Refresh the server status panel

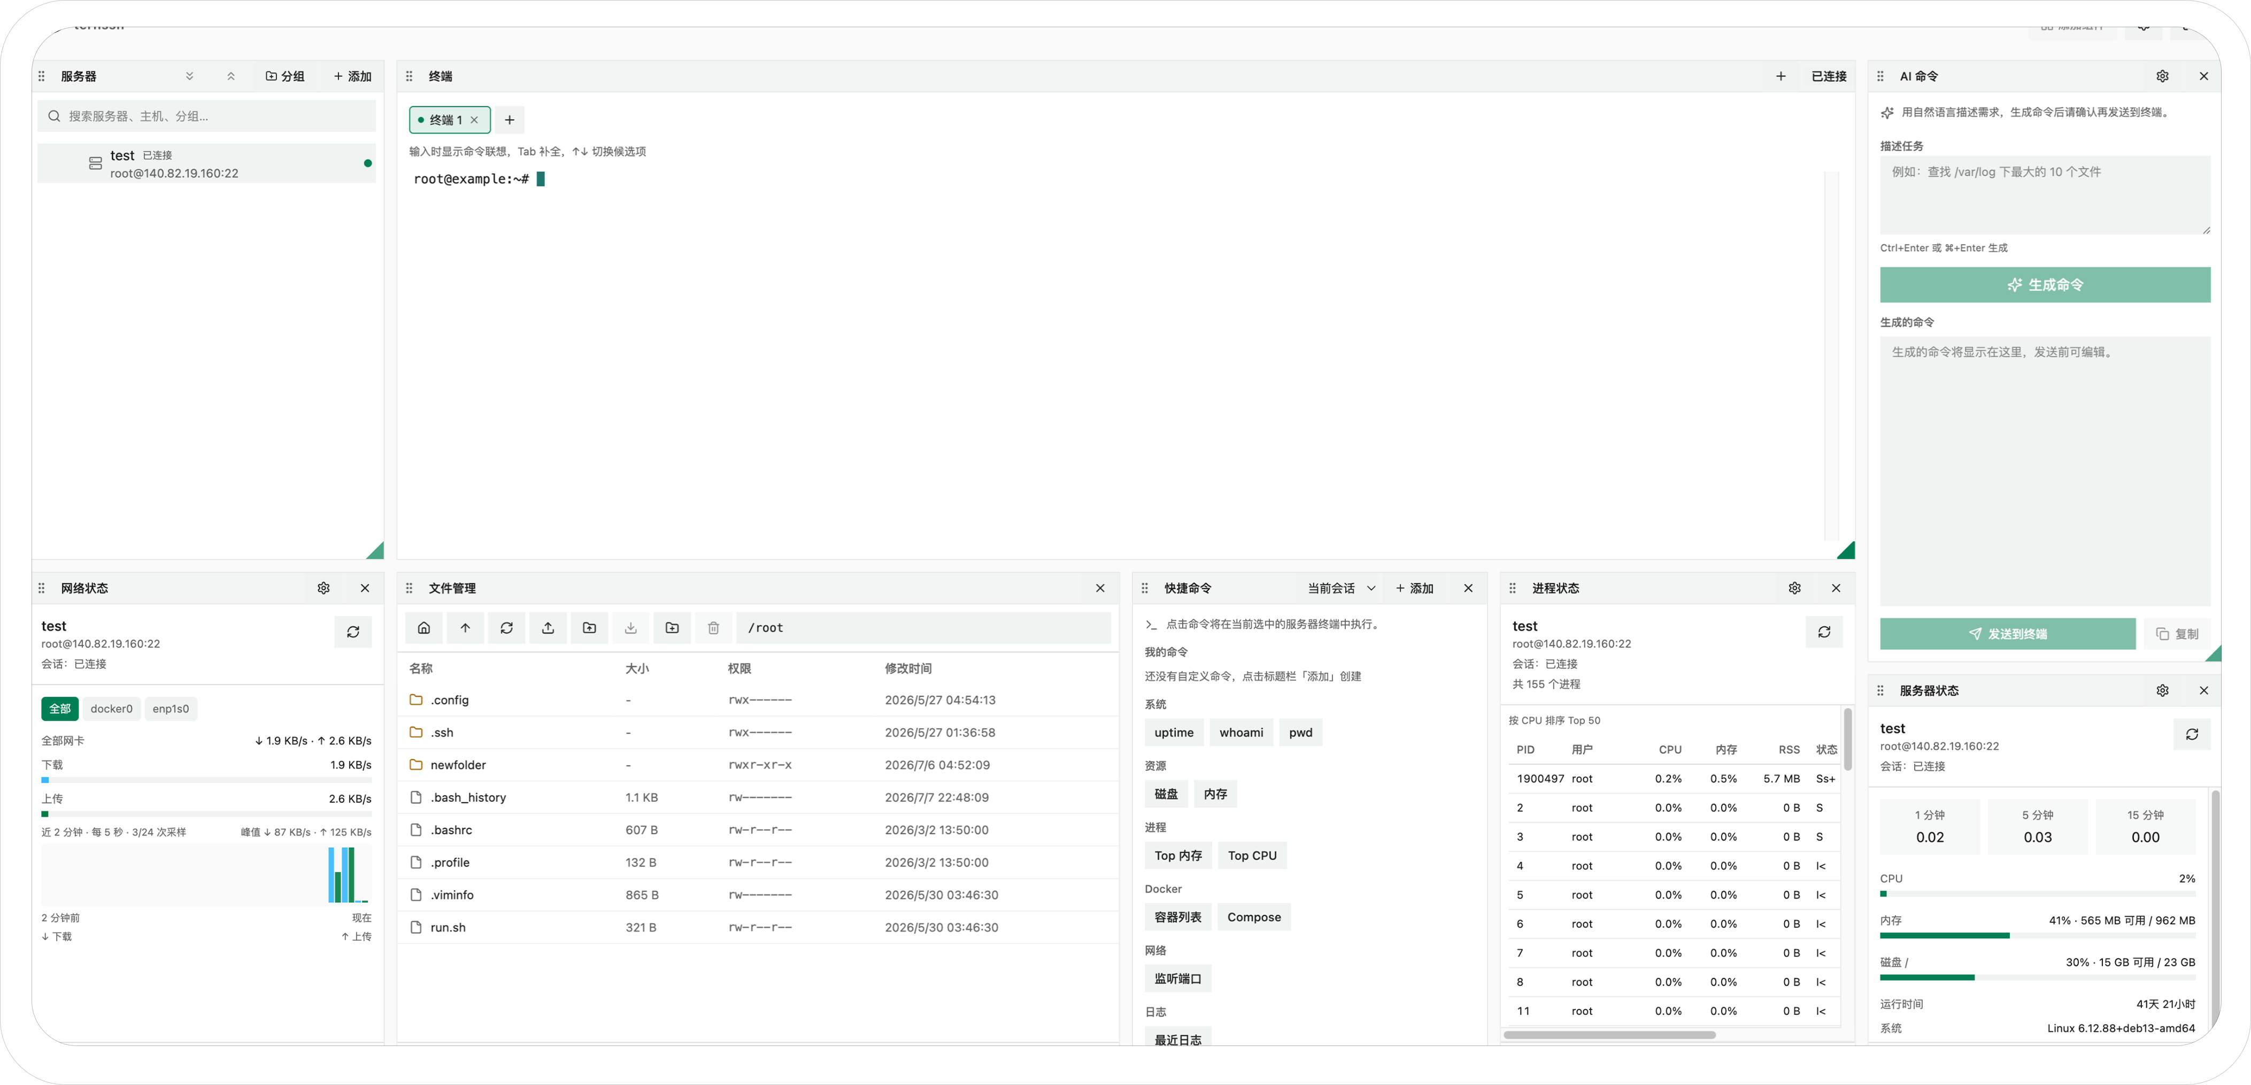coord(2192,733)
